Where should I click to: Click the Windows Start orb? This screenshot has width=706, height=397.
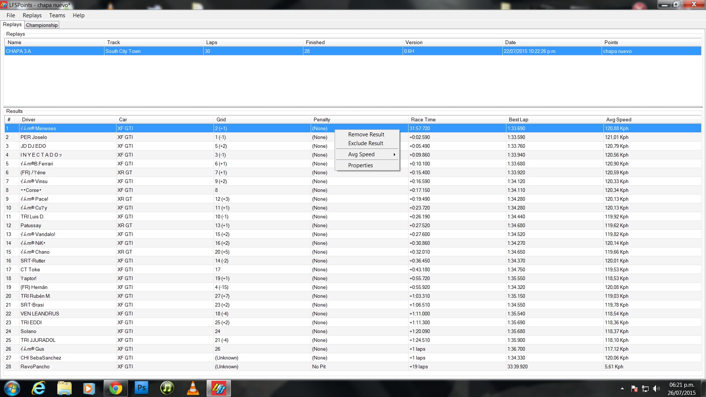(12, 388)
